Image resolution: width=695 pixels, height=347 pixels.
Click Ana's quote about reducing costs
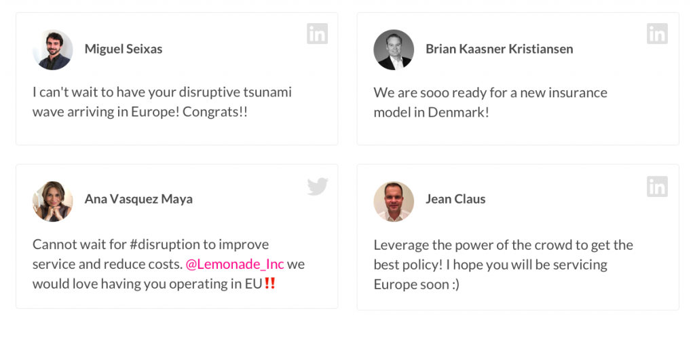(168, 264)
